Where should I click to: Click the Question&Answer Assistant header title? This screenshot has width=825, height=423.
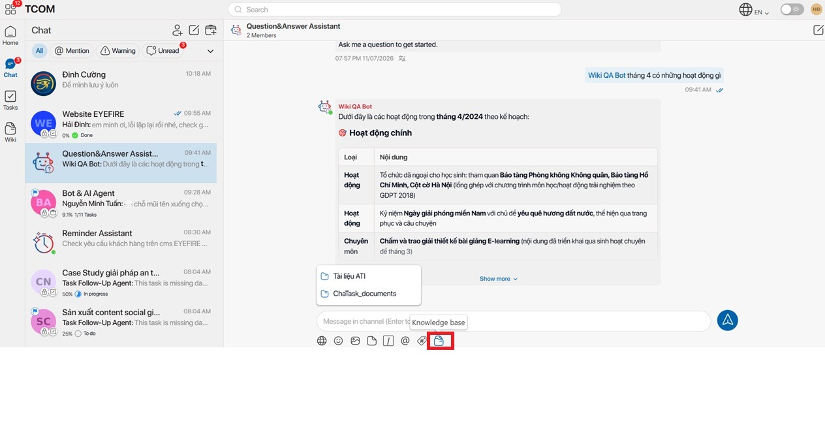point(294,27)
